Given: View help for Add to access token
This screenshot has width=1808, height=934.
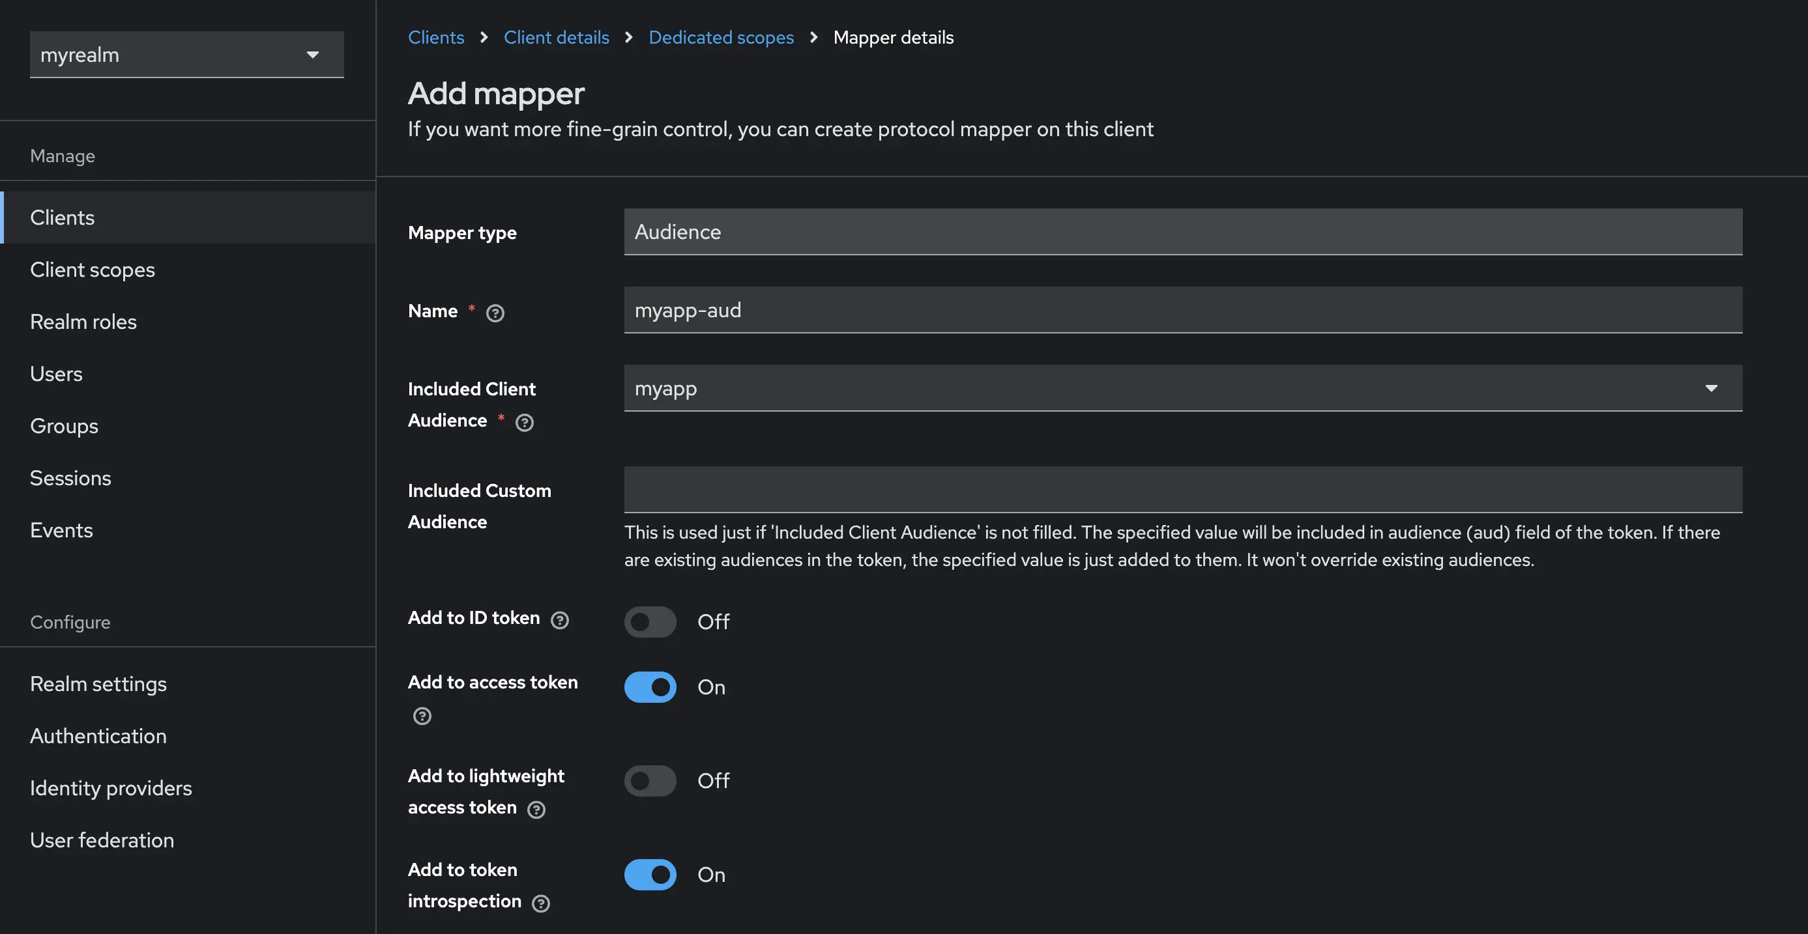Looking at the screenshot, I should 422,716.
